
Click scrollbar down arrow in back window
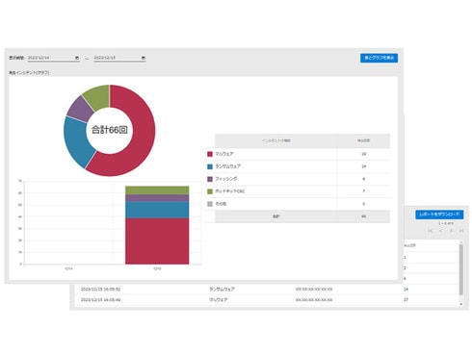[461, 304]
